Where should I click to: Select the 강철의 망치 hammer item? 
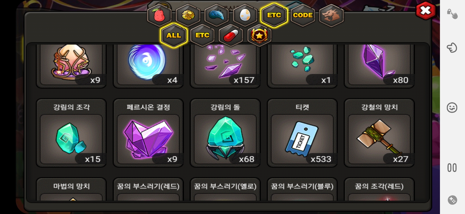click(379, 133)
